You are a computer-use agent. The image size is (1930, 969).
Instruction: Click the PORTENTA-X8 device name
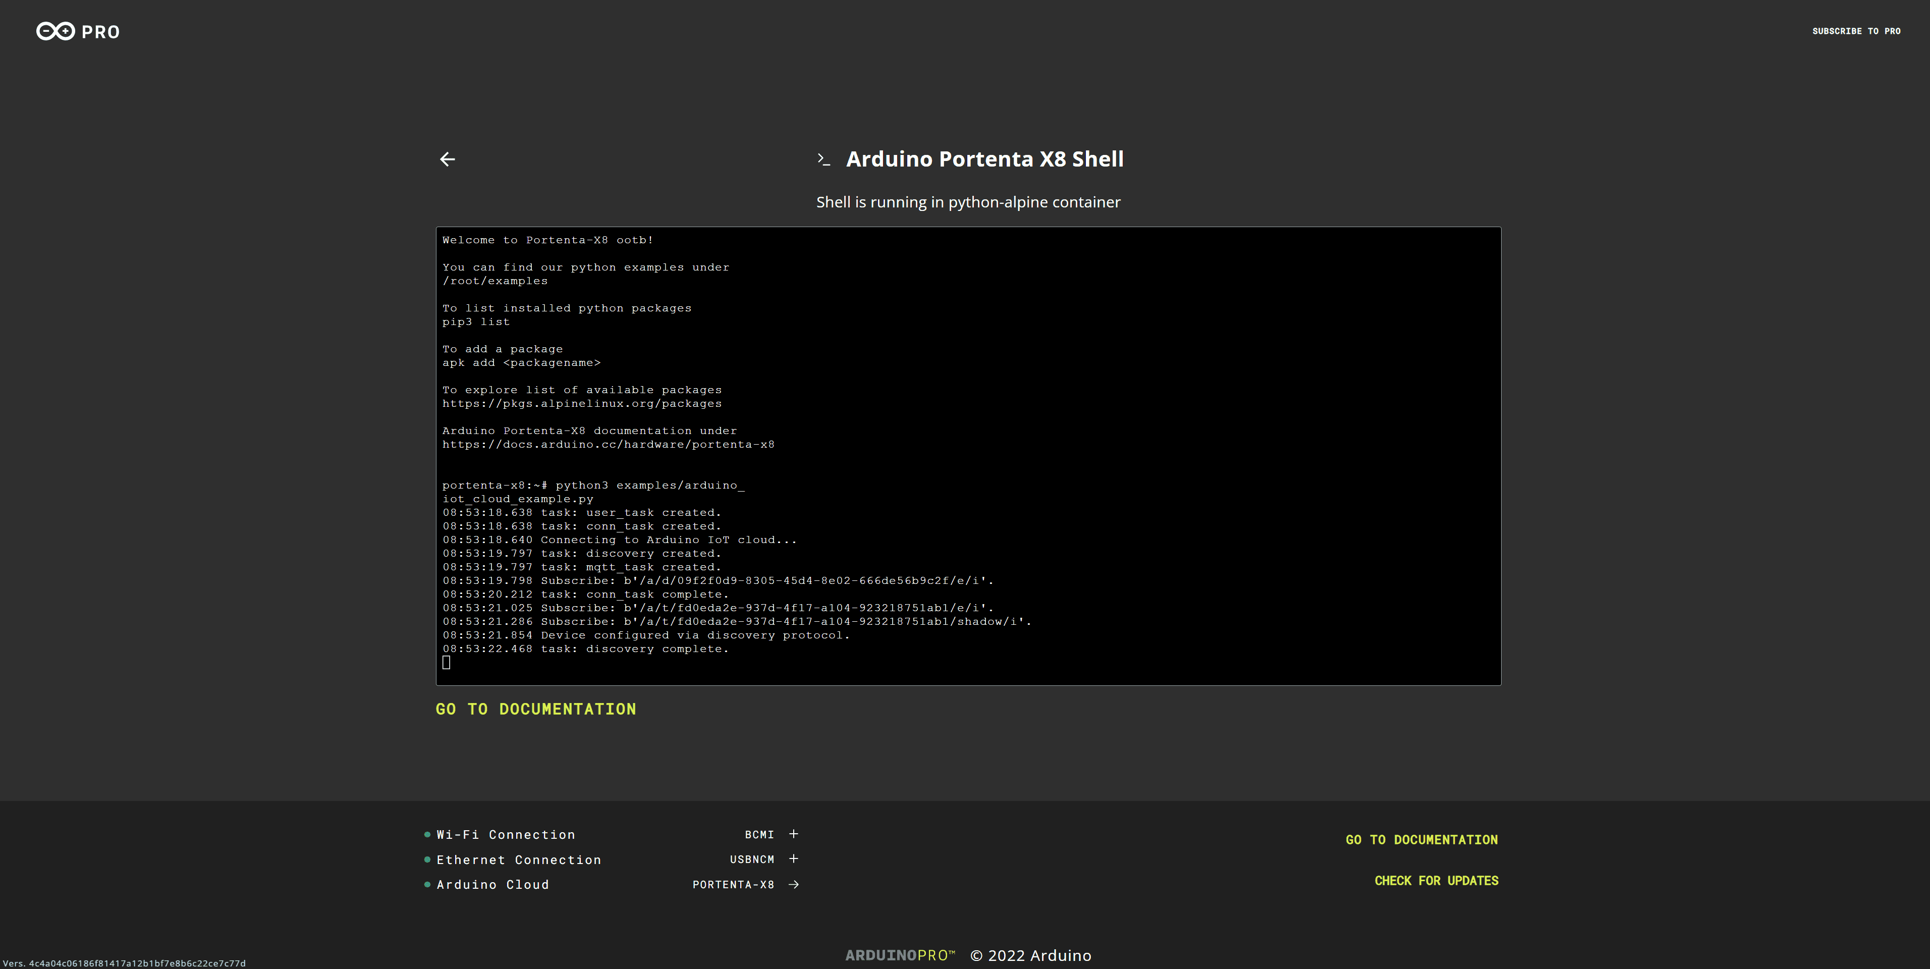point(733,884)
